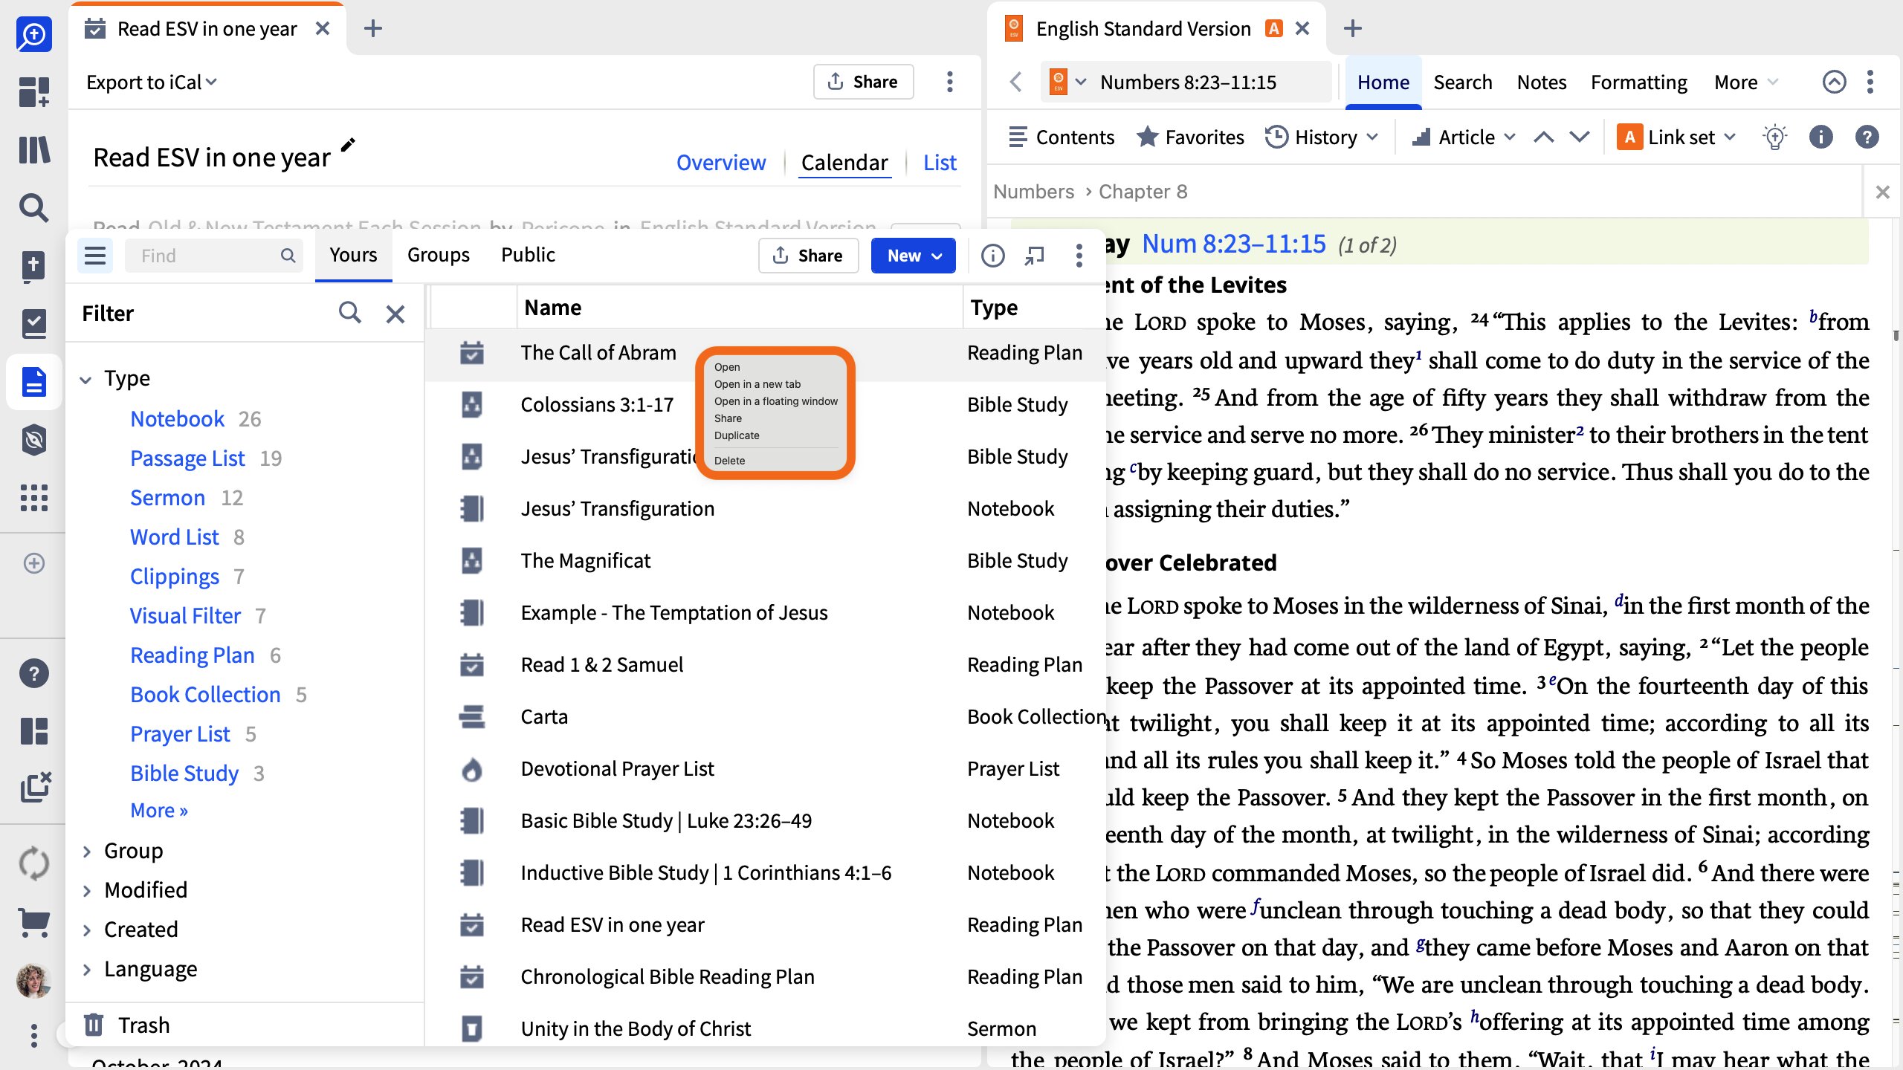The image size is (1903, 1070).
Task: Click Share button in reading plan header
Action: (863, 82)
